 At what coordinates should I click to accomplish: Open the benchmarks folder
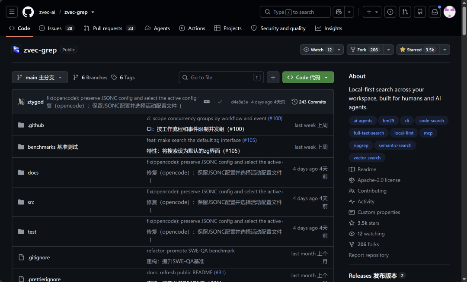click(53, 147)
